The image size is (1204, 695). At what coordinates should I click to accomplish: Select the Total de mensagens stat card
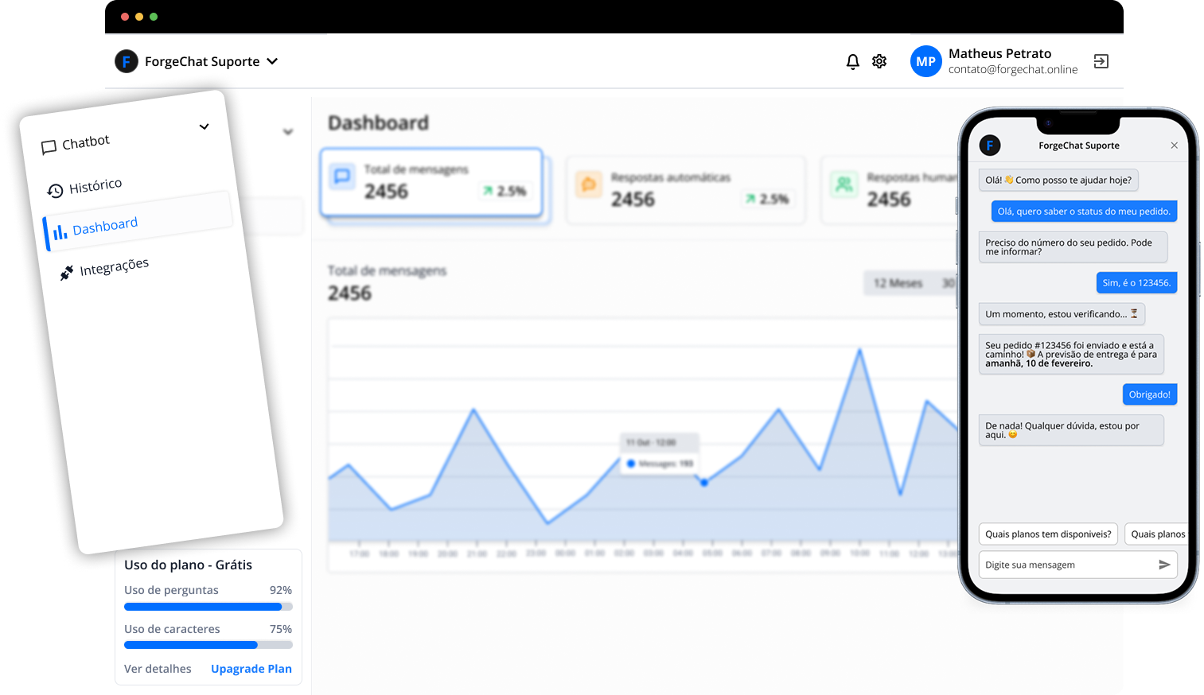[431, 182]
